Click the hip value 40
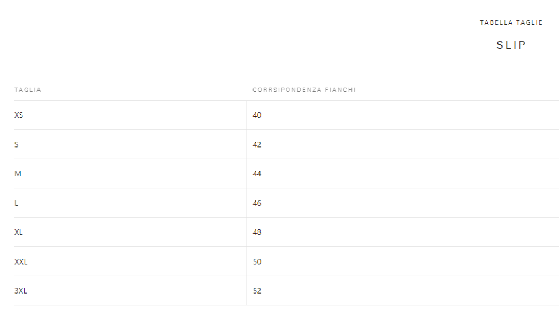 (257, 115)
